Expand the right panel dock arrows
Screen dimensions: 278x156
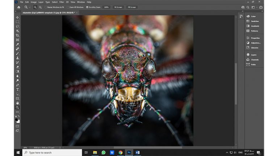click(262, 11)
